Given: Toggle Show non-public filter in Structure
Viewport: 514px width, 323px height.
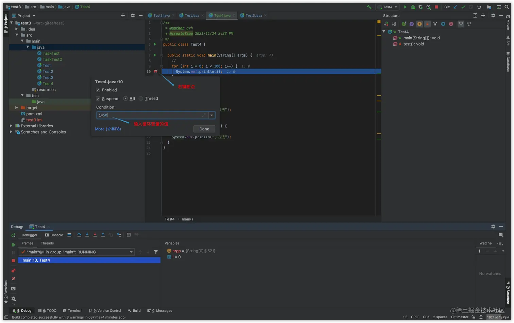Looking at the screenshot, I should [427, 24].
